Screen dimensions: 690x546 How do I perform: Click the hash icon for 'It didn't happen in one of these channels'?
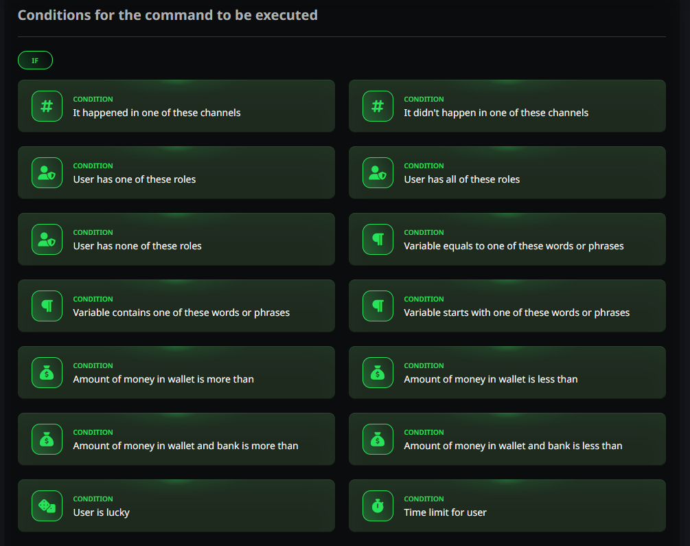(378, 106)
